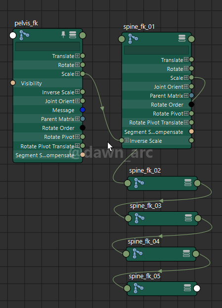Click the Message attribute row on pelvis_fk
The height and width of the screenshot is (308, 222).
point(48,110)
